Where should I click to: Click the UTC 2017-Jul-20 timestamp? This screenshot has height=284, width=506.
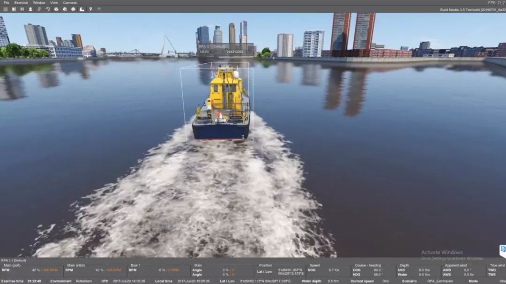129,281
